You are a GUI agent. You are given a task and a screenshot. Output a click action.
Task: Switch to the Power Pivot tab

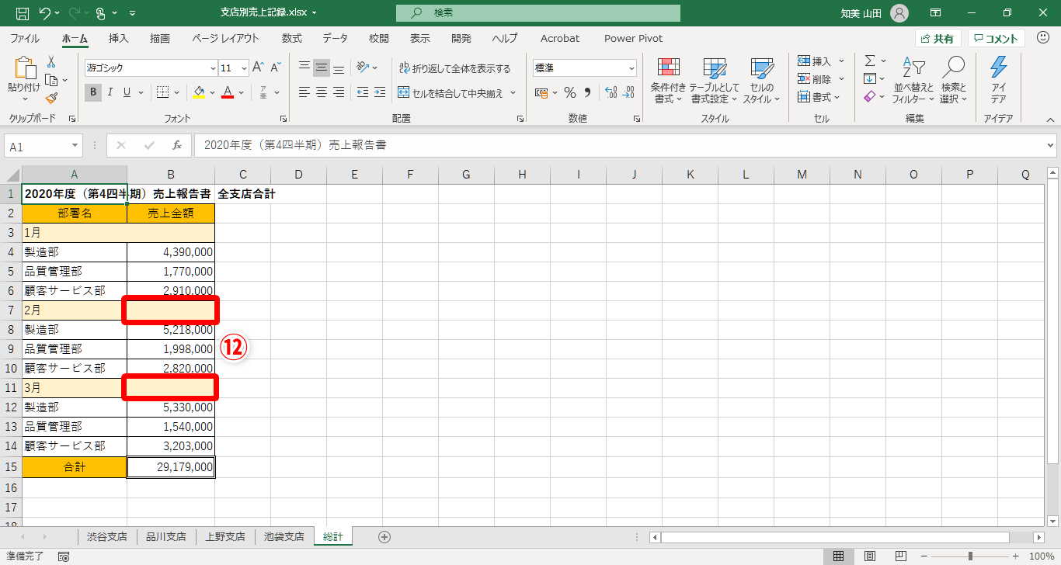633,38
